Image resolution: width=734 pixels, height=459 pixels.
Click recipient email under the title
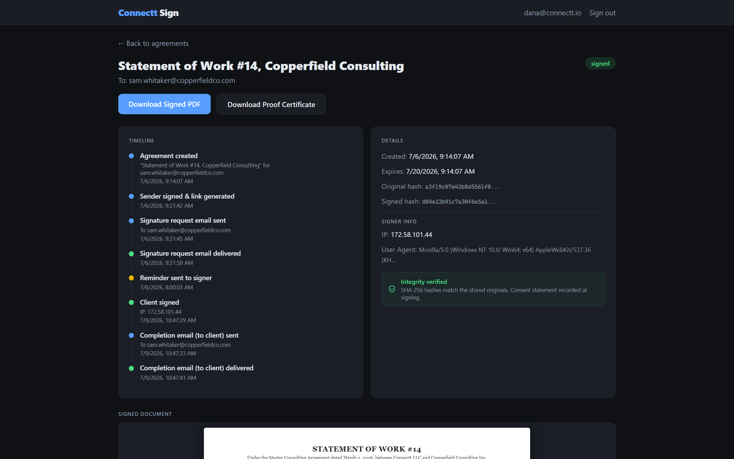182,81
